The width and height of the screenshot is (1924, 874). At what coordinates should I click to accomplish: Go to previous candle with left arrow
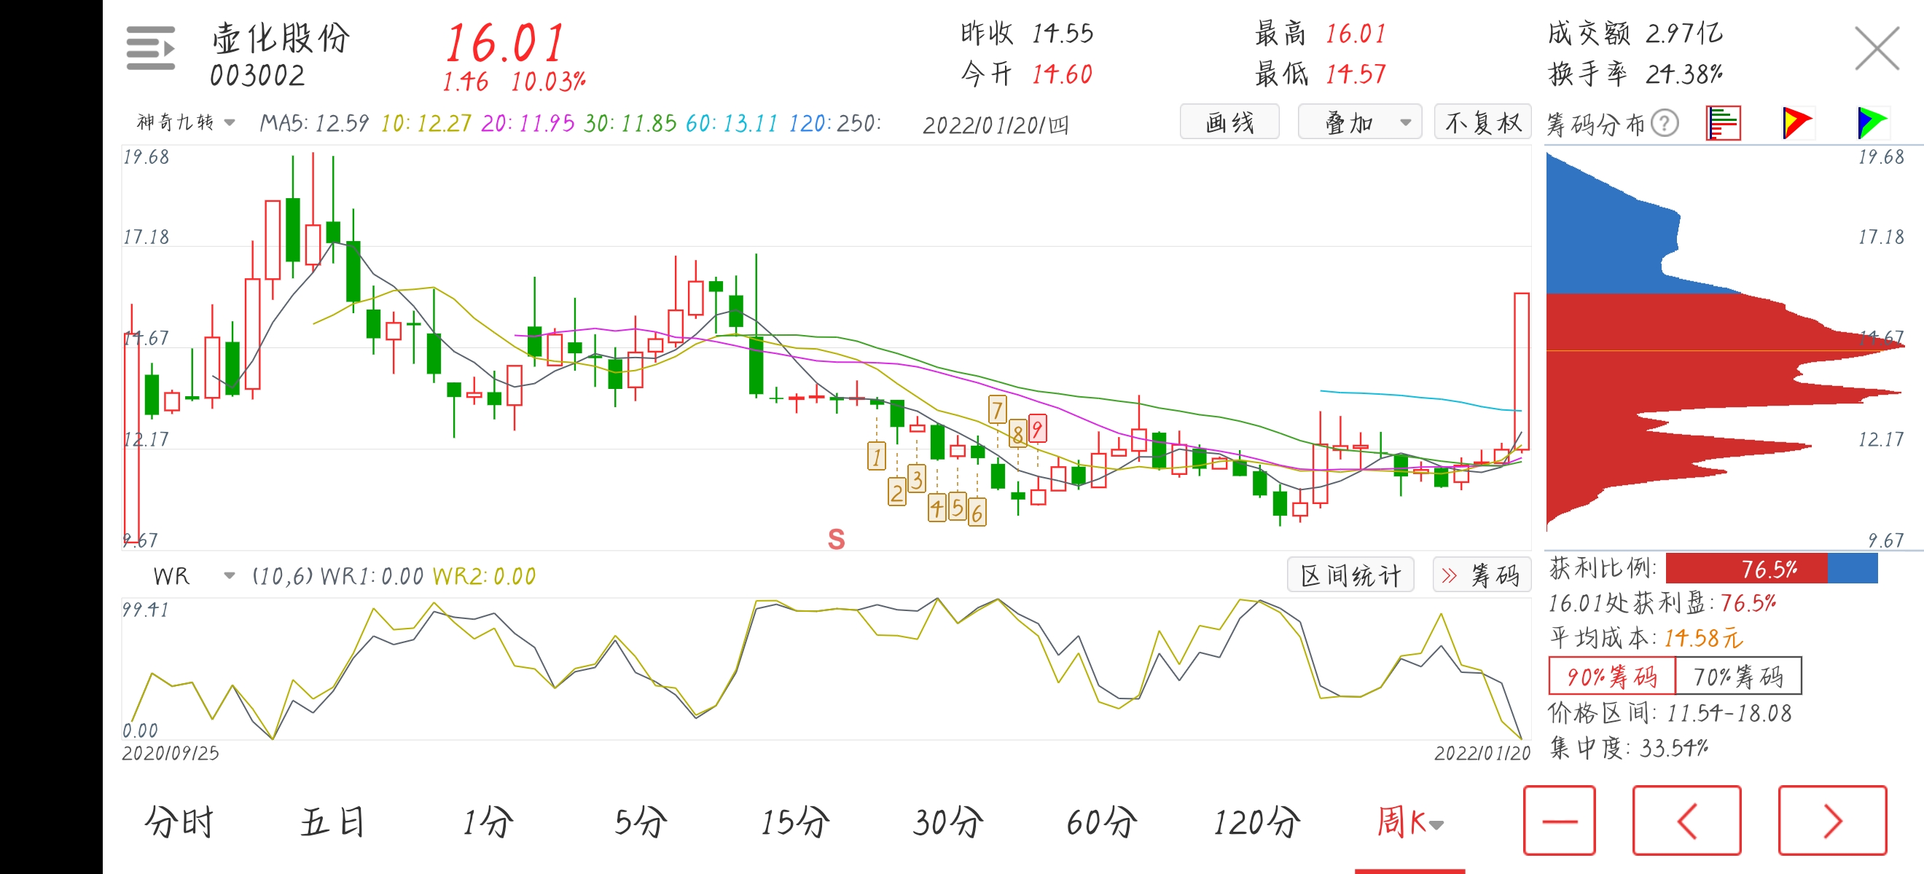point(1686,820)
